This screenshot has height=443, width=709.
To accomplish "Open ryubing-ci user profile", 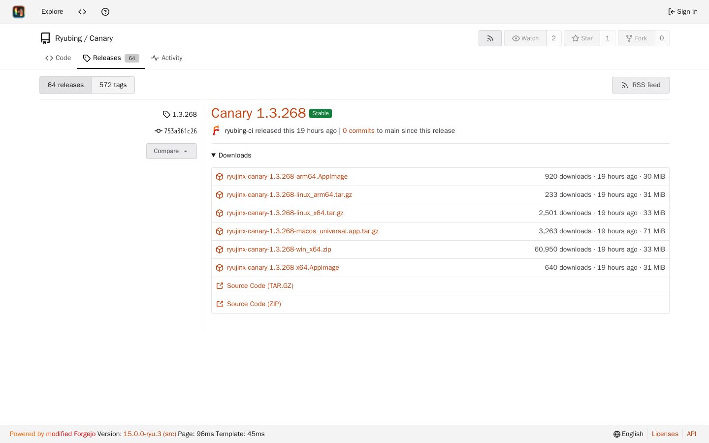I will tap(239, 131).
